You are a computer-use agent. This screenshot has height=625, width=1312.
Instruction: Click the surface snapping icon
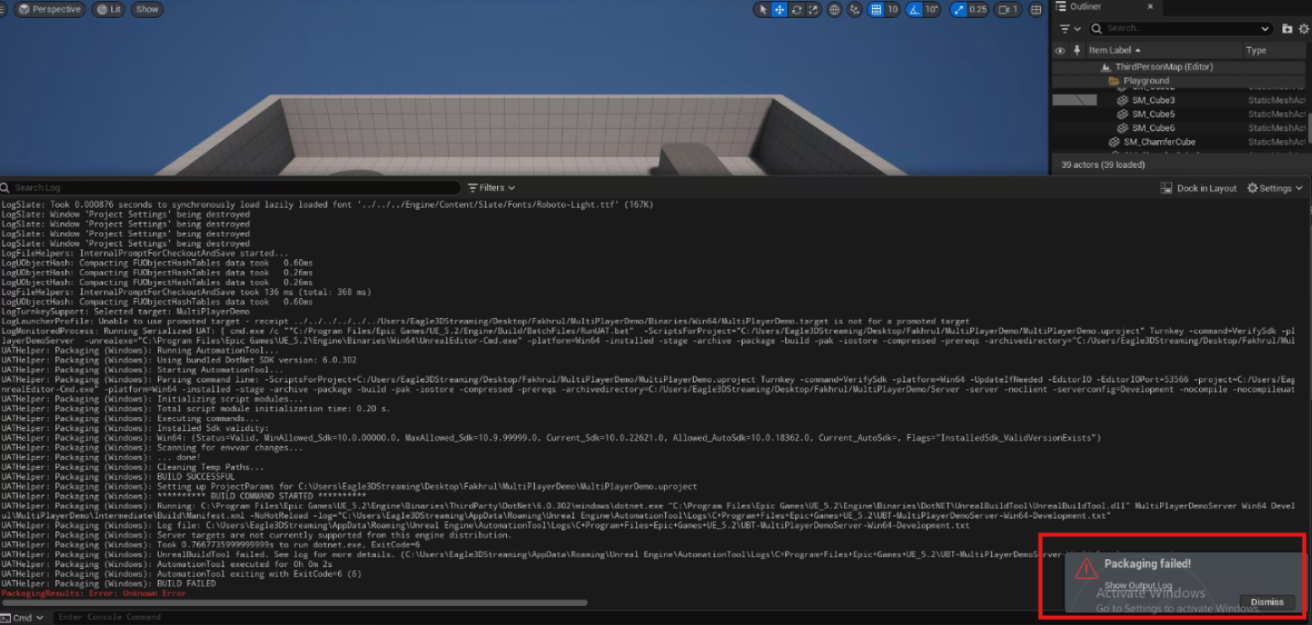pyautogui.click(x=855, y=10)
